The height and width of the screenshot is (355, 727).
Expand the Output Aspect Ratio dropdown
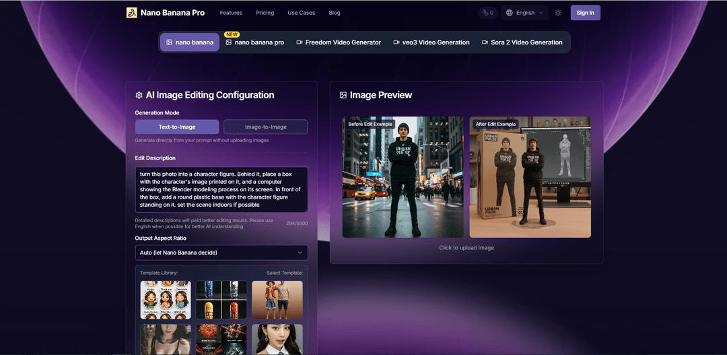coord(221,253)
